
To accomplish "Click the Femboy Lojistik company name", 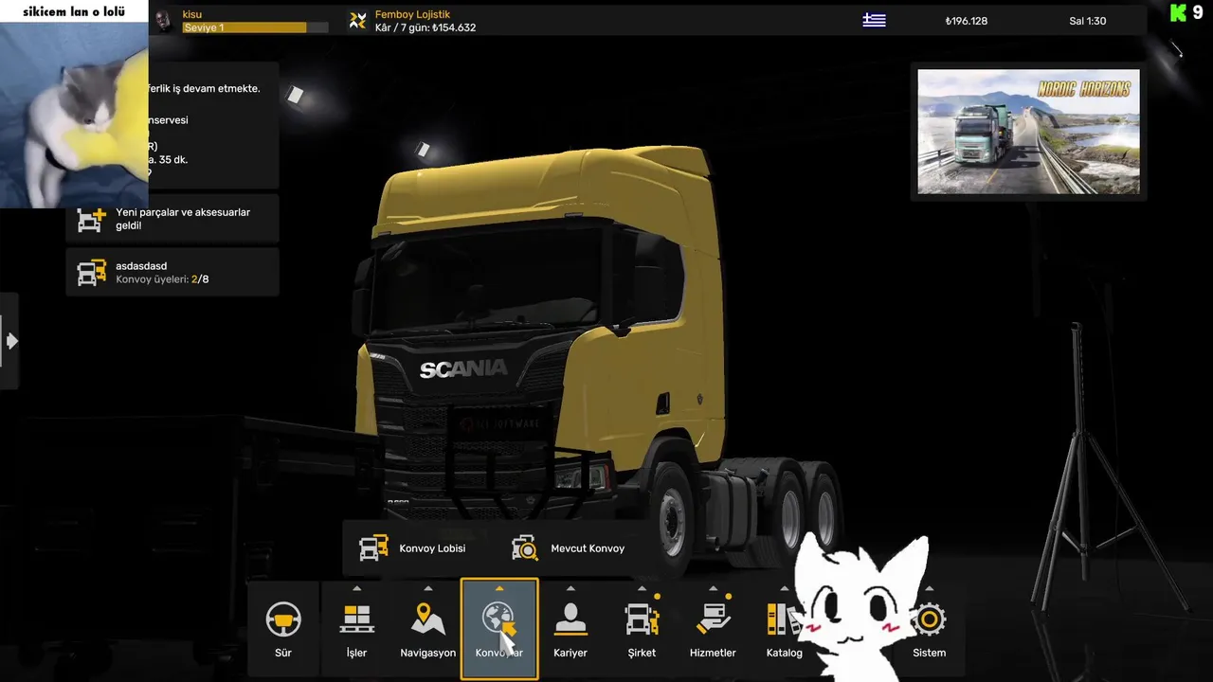I will pyautogui.click(x=412, y=14).
